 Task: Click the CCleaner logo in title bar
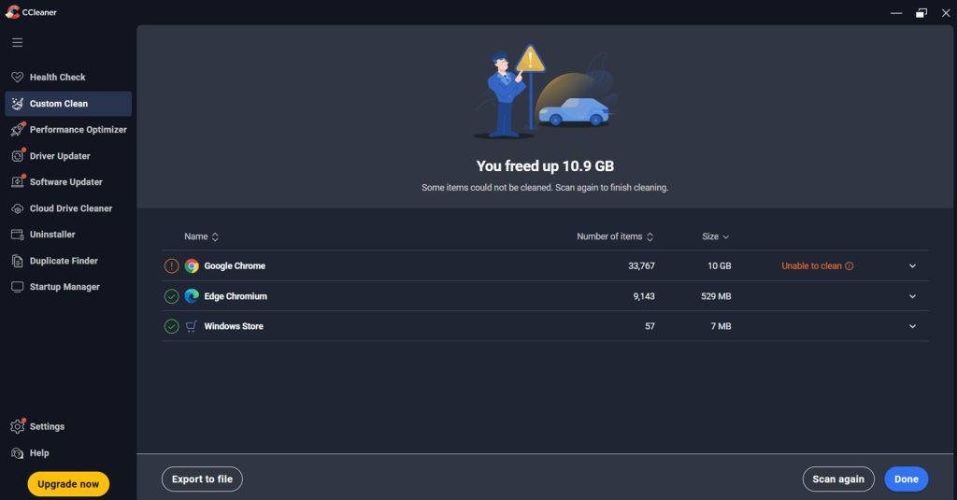pyautogui.click(x=12, y=12)
